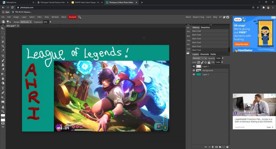This screenshot has width=276, height=149.
Task: Select the Type tool
Action: (3, 88)
